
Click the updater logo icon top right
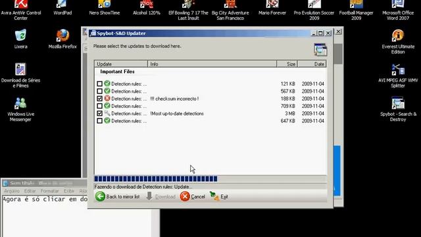click(x=320, y=49)
